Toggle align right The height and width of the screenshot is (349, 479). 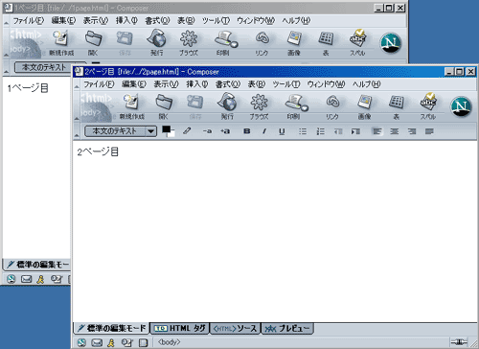click(412, 131)
